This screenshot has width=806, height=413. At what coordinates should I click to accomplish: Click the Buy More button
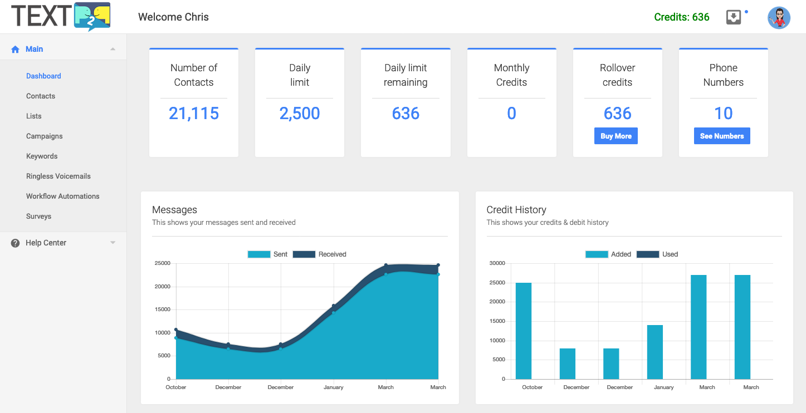point(616,136)
